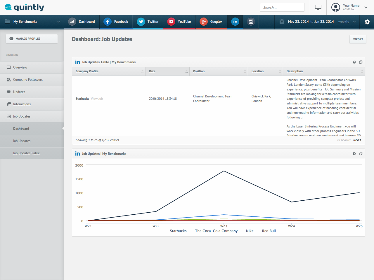Open Updates in the sidebar
This screenshot has width=374, height=280.
[x=32, y=92]
